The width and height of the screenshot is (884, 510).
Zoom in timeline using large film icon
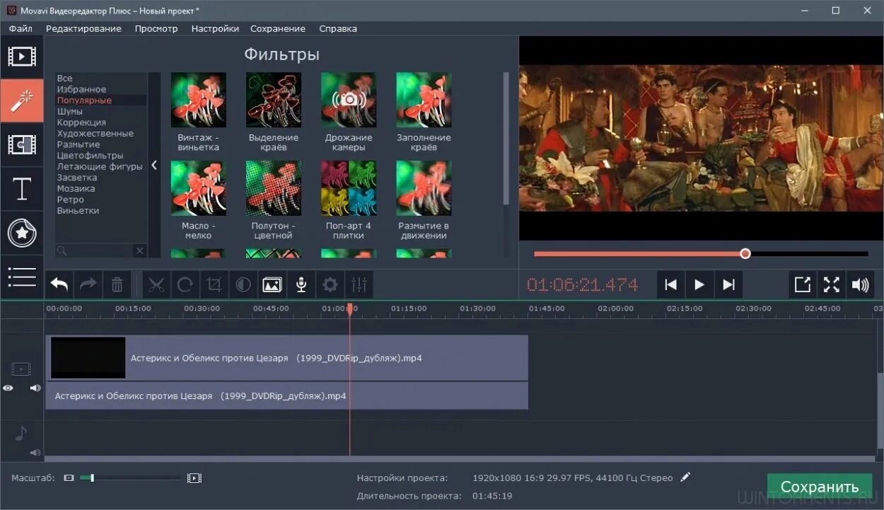point(194,478)
